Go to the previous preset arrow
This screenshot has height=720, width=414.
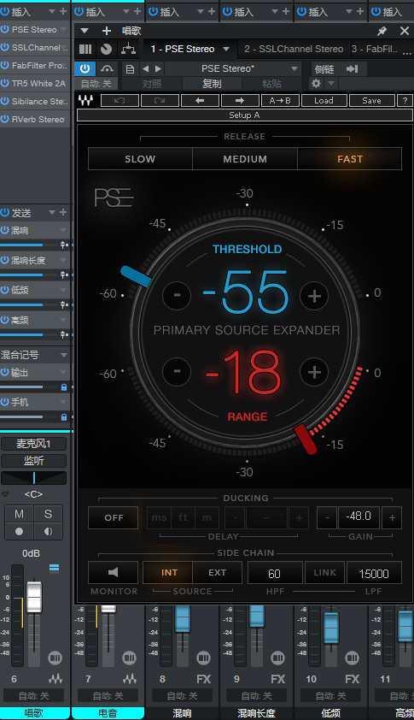pos(145,69)
